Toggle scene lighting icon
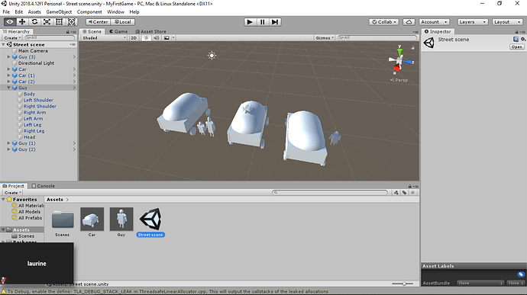 (146, 38)
